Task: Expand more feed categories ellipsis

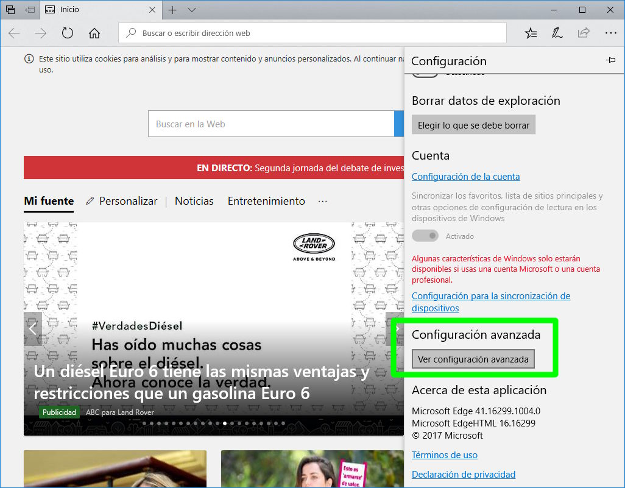Action: point(323,201)
